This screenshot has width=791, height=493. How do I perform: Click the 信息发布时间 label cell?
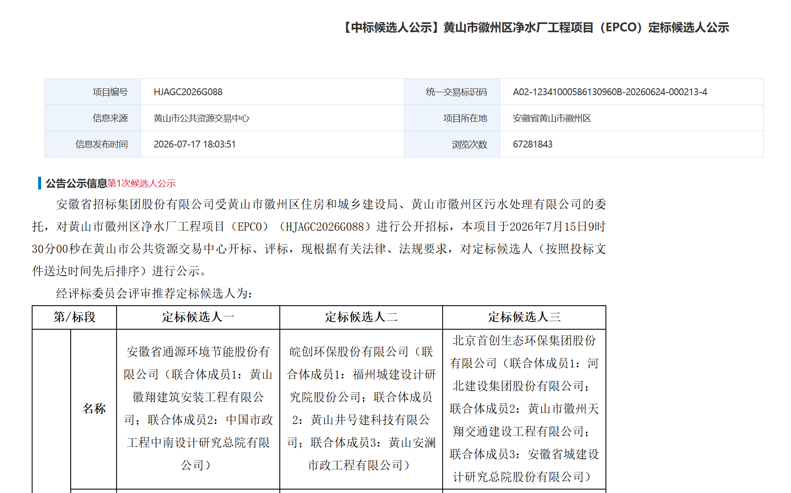click(93, 144)
